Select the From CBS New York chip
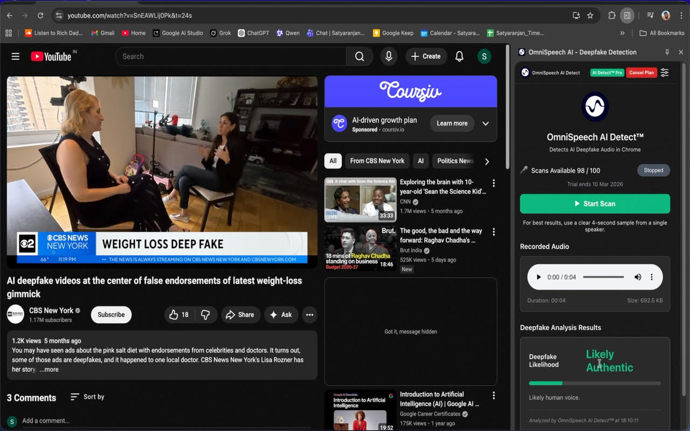This screenshot has width=690, height=431. 377,161
